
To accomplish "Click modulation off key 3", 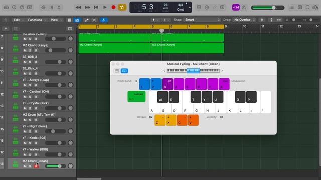I will [x=167, y=84].
